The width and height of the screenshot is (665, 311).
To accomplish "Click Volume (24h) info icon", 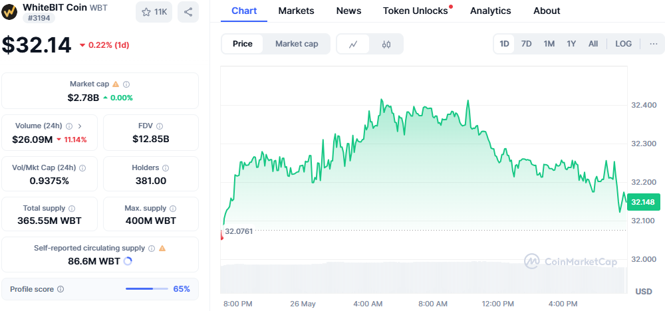I will pos(69,126).
